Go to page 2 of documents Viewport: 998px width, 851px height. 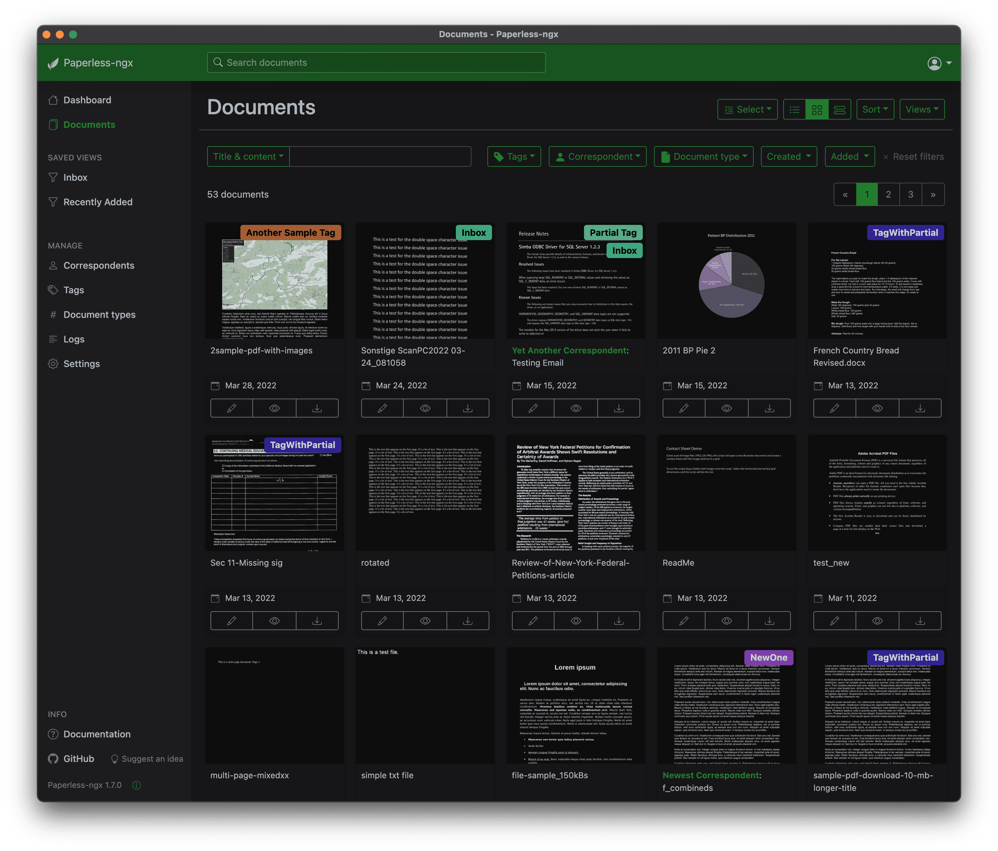[x=888, y=195]
